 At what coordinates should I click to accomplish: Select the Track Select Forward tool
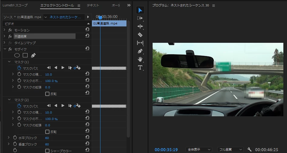(140, 18)
